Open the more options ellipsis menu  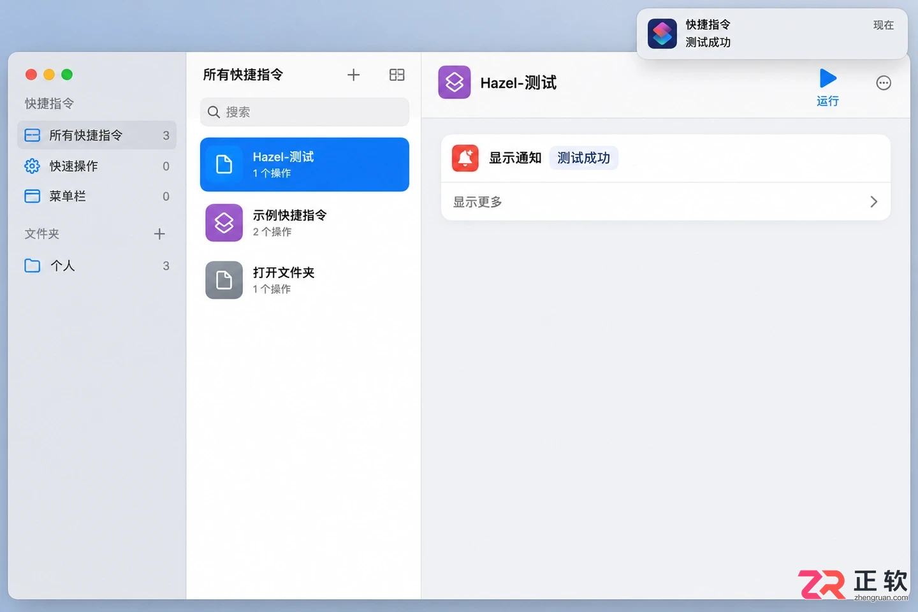point(884,83)
